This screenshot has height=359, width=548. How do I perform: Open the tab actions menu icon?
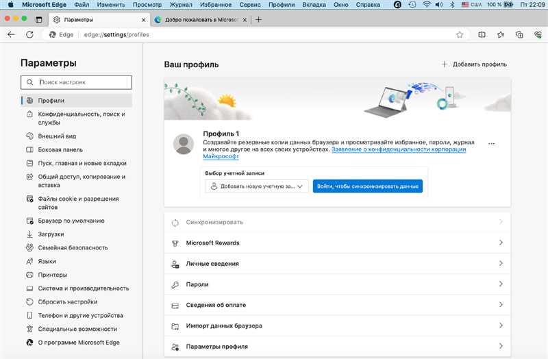39,20
